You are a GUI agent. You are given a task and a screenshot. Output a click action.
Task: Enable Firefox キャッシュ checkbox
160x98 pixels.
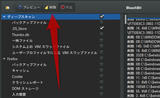(x=101, y=70)
